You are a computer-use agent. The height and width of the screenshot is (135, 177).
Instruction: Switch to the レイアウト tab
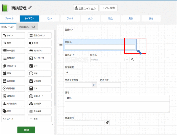coord(30,18)
